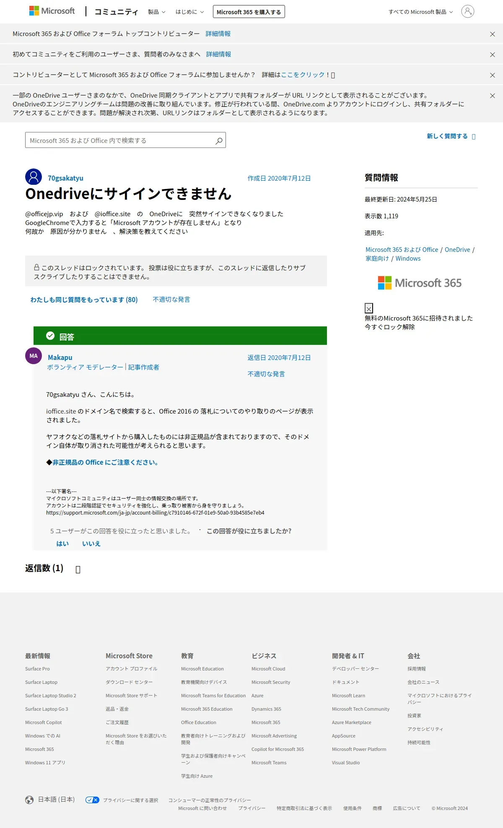Open Microsoft Copilot footer link

click(x=43, y=722)
